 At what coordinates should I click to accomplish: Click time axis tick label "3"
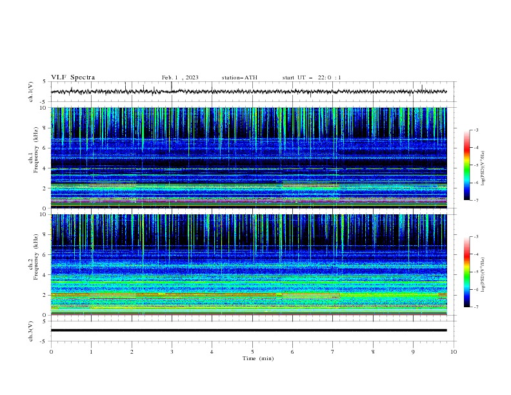point(172,352)
